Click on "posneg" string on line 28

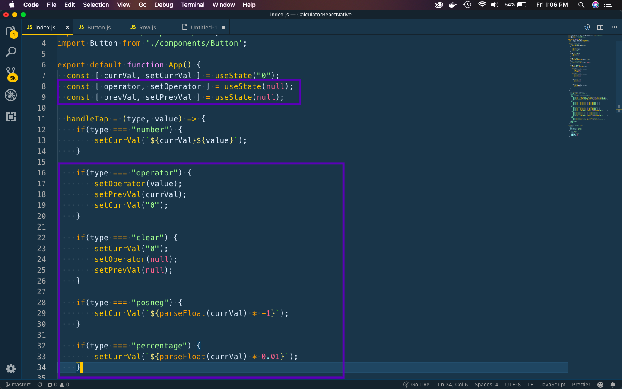150,303
